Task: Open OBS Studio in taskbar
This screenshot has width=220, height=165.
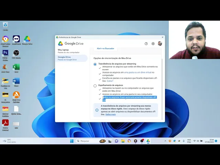Action: 142,141
